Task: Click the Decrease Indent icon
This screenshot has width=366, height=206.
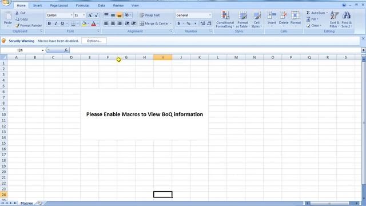Action: point(127,23)
